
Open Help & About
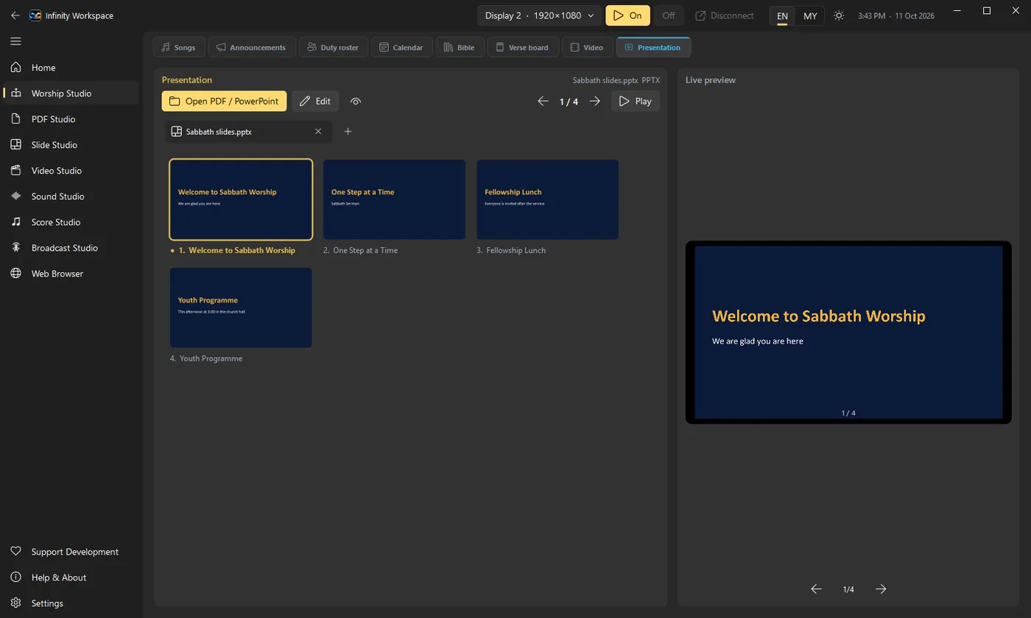(71, 578)
